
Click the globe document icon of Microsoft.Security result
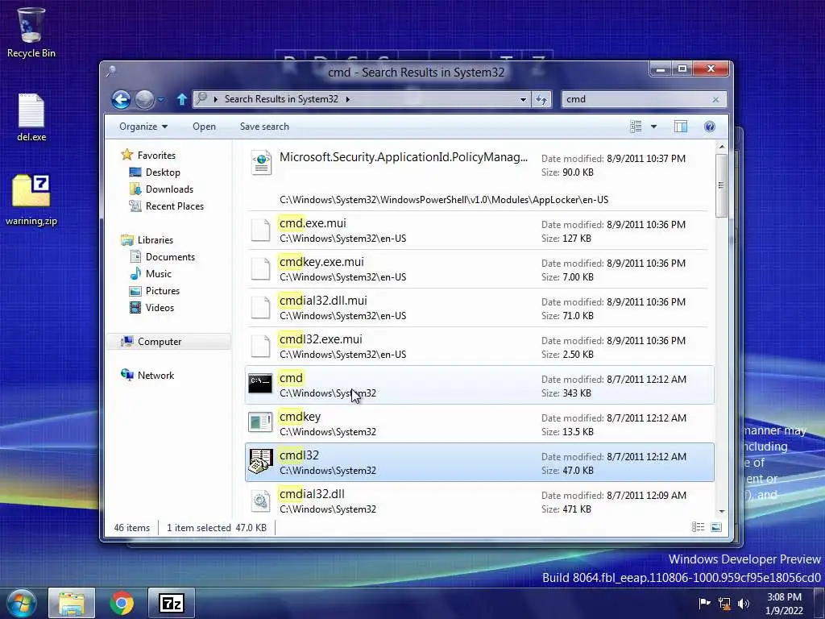tap(261, 162)
